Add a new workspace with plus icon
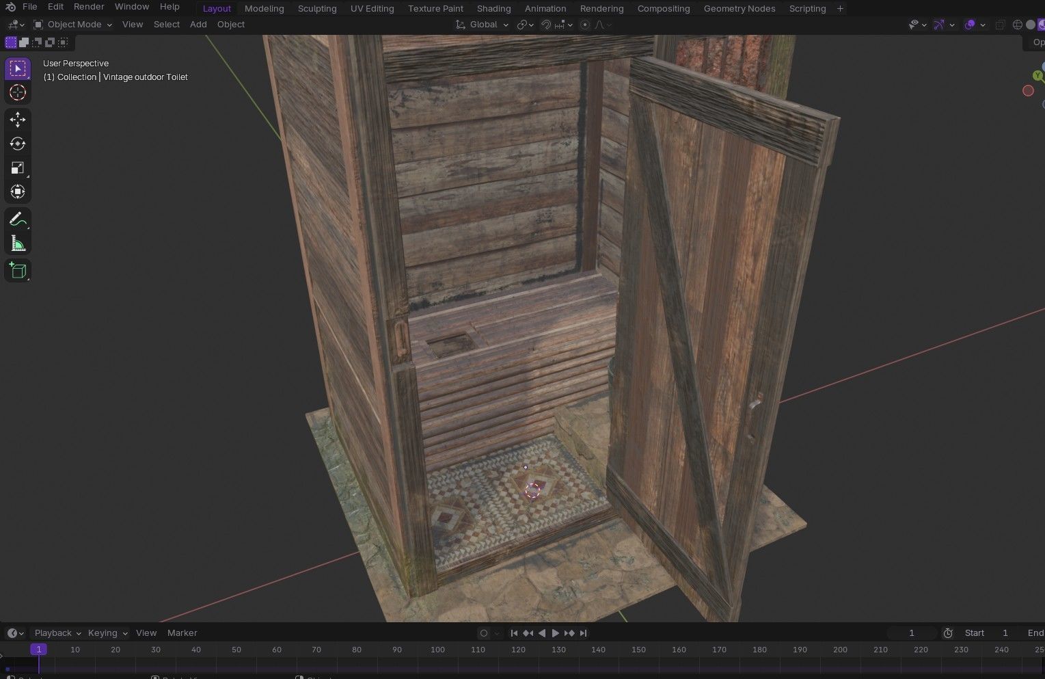The image size is (1045, 679). [x=840, y=8]
